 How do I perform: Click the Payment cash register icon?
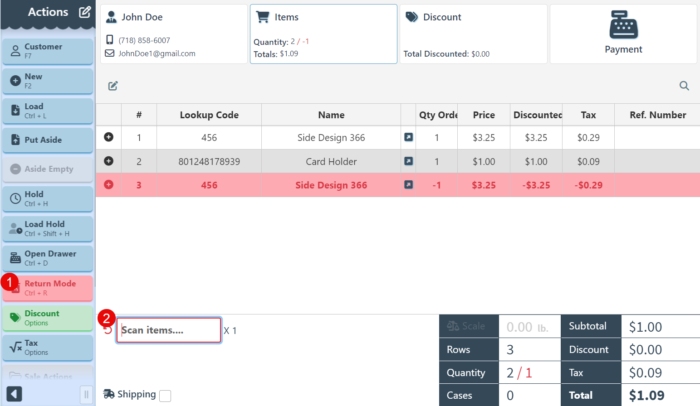(x=623, y=25)
